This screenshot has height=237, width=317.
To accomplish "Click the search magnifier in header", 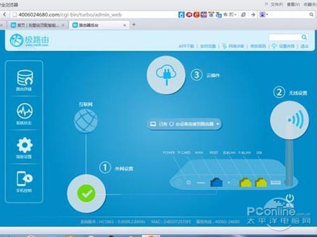I will 304,37.
